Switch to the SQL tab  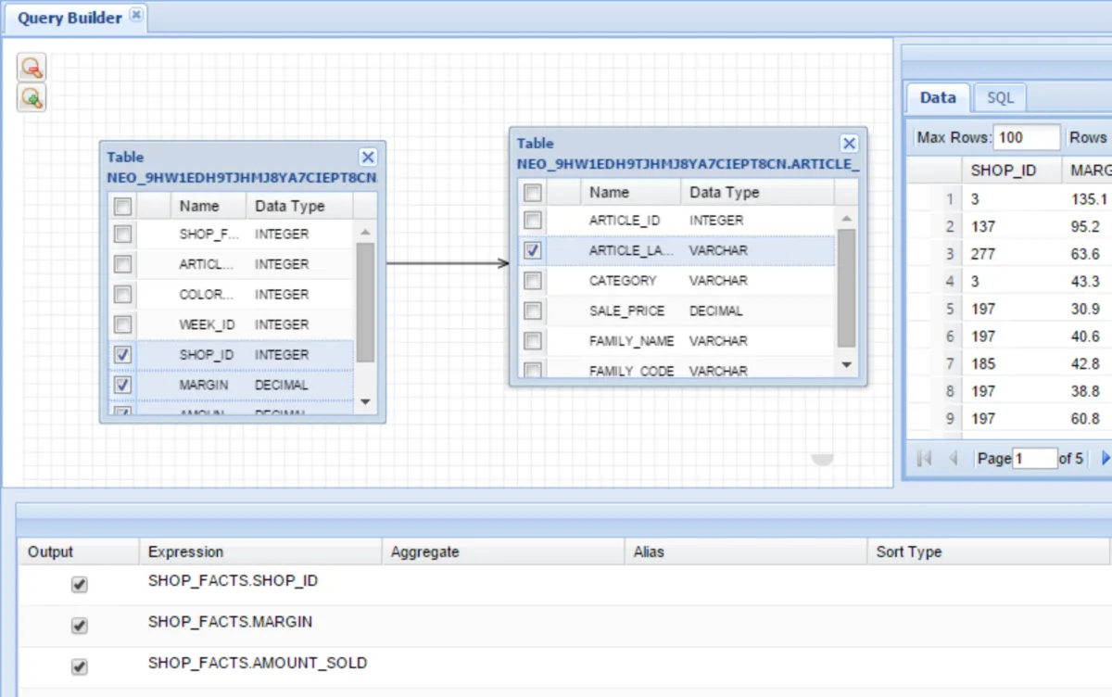(x=1000, y=98)
